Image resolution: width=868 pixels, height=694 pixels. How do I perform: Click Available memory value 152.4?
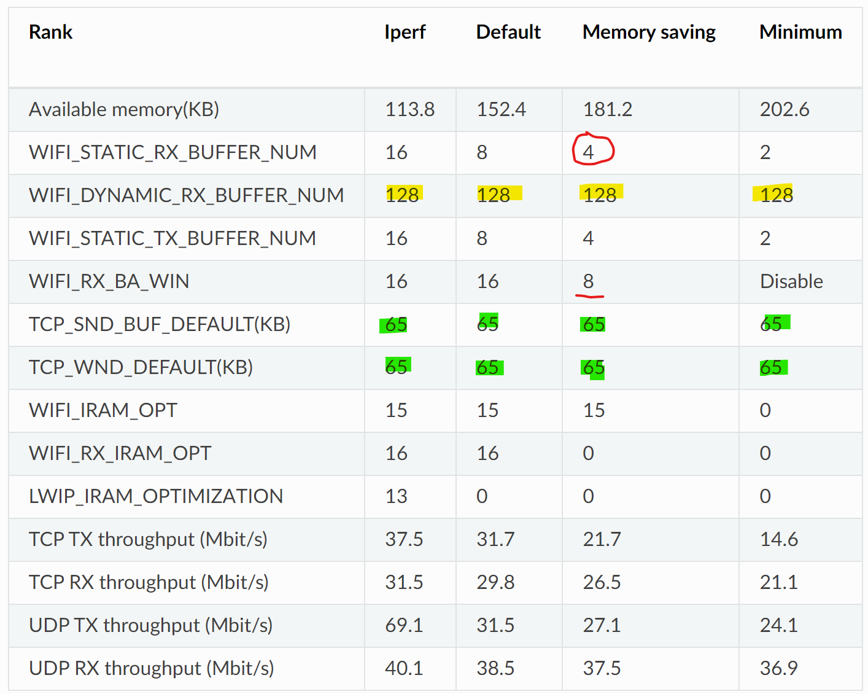click(501, 109)
